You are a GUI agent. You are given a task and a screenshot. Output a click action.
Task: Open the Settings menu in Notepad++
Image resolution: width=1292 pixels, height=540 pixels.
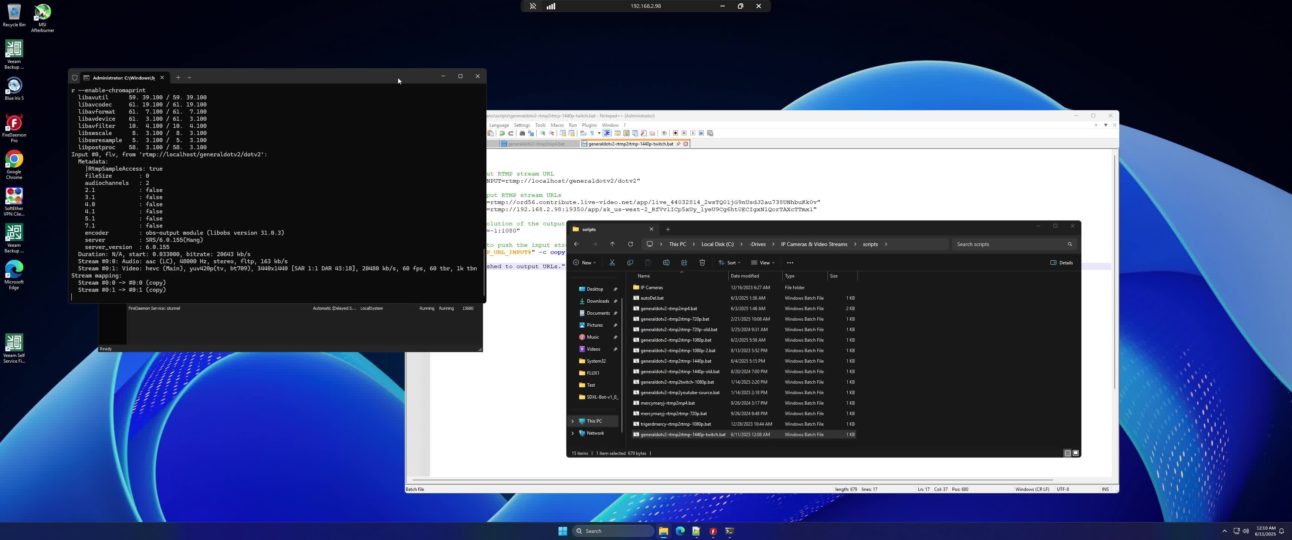point(522,125)
